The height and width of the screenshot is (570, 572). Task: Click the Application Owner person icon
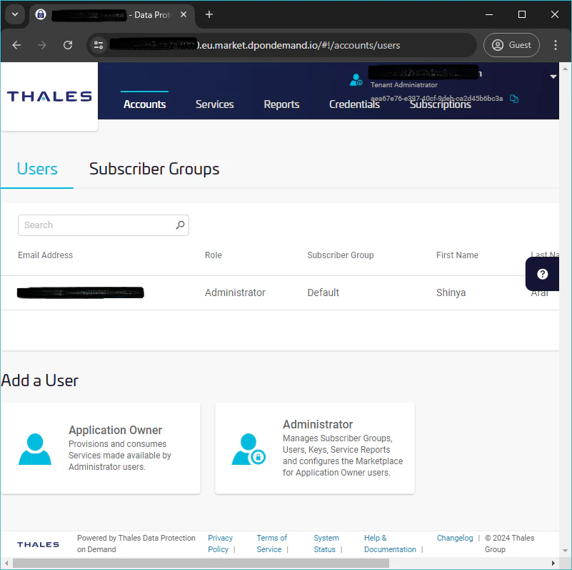pyautogui.click(x=35, y=449)
